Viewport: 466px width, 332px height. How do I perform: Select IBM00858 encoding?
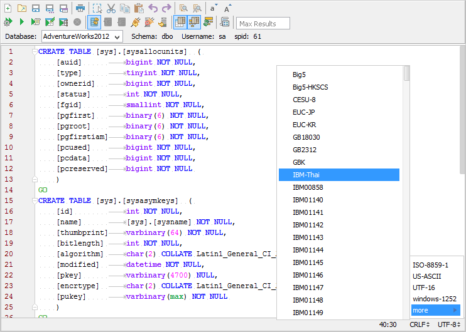pos(339,187)
